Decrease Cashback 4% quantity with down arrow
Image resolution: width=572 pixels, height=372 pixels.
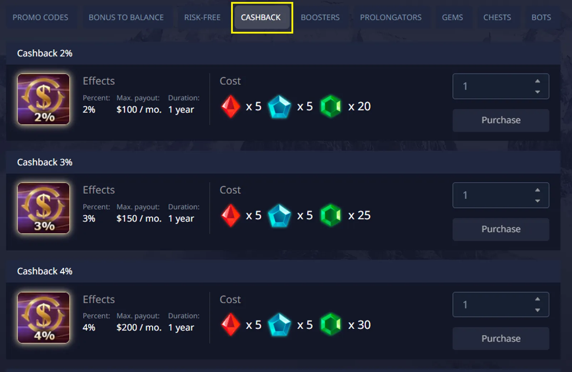point(537,310)
